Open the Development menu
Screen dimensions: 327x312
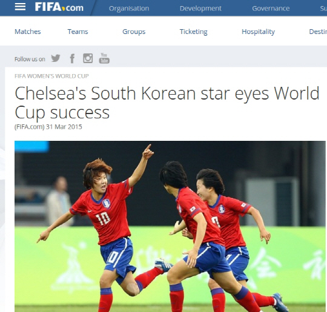[200, 8]
